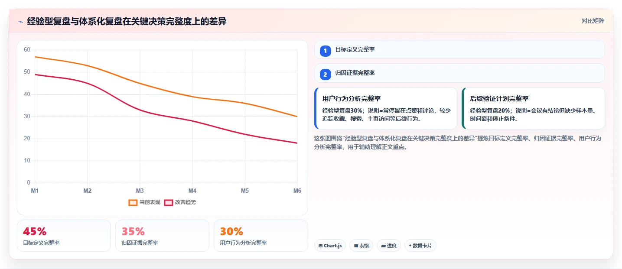Toggle the 改善趋势 legend swatch
The width and height of the screenshot is (622, 269).
click(x=168, y=202)
